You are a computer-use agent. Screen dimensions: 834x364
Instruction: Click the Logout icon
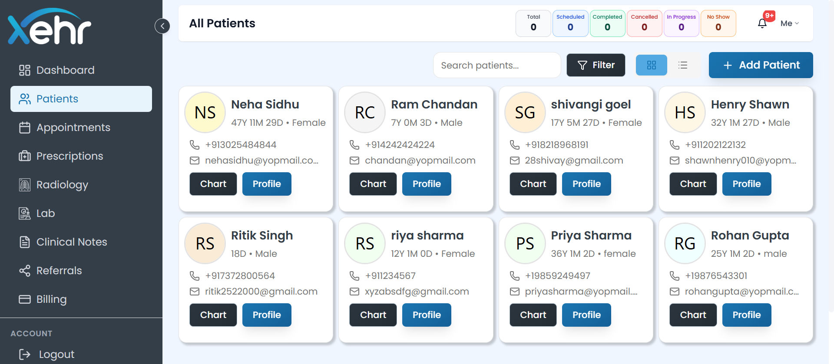click(x=25, y=354)
